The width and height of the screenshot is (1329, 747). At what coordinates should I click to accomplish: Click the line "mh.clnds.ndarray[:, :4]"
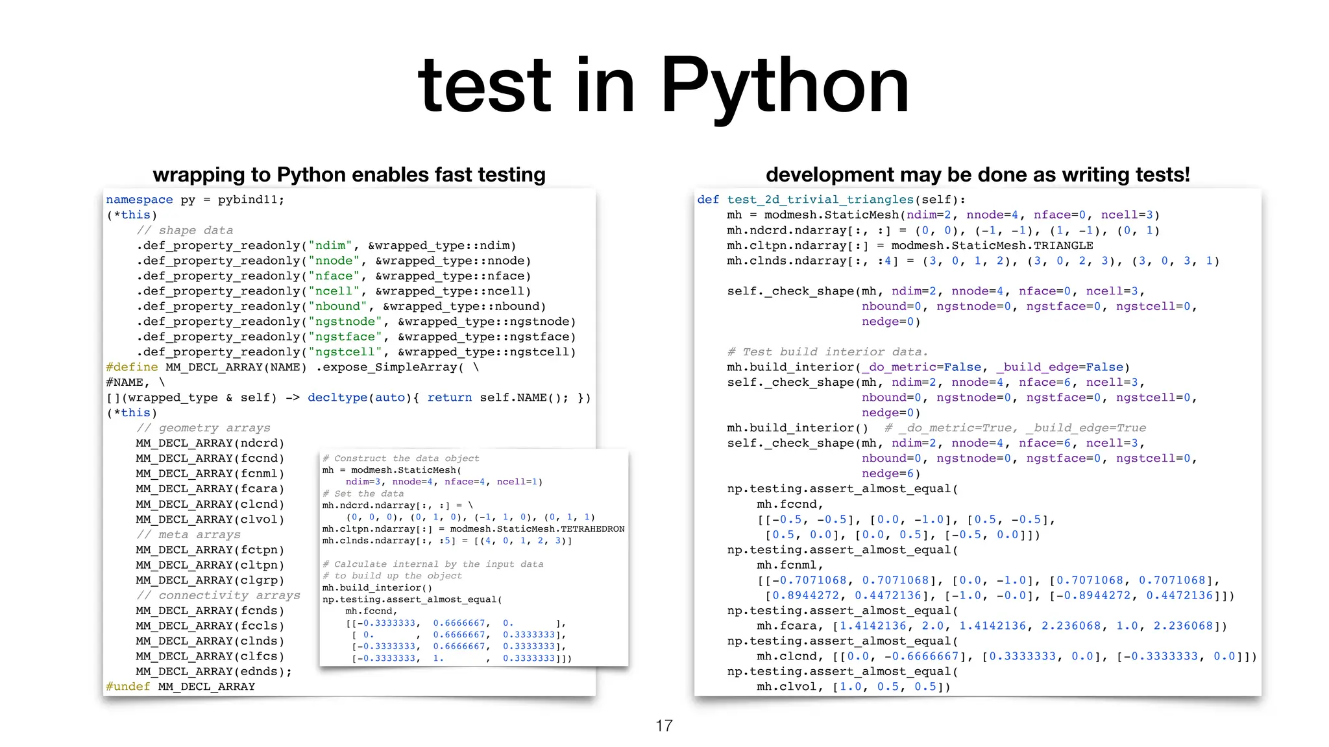(973, 261)
